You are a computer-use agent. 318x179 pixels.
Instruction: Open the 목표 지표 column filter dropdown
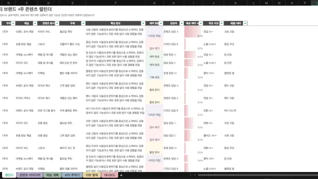tap(222, 23)
